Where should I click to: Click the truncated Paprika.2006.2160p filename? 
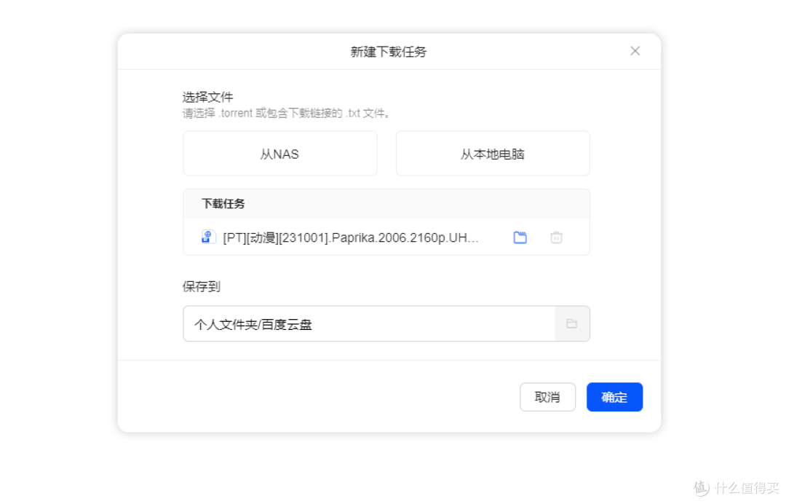[349, 237]
